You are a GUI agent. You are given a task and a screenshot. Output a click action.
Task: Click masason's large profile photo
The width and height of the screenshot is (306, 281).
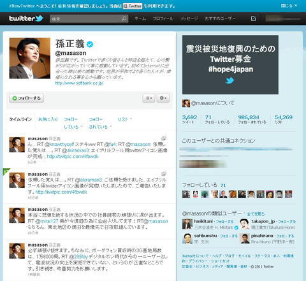(x=30, y=58)
